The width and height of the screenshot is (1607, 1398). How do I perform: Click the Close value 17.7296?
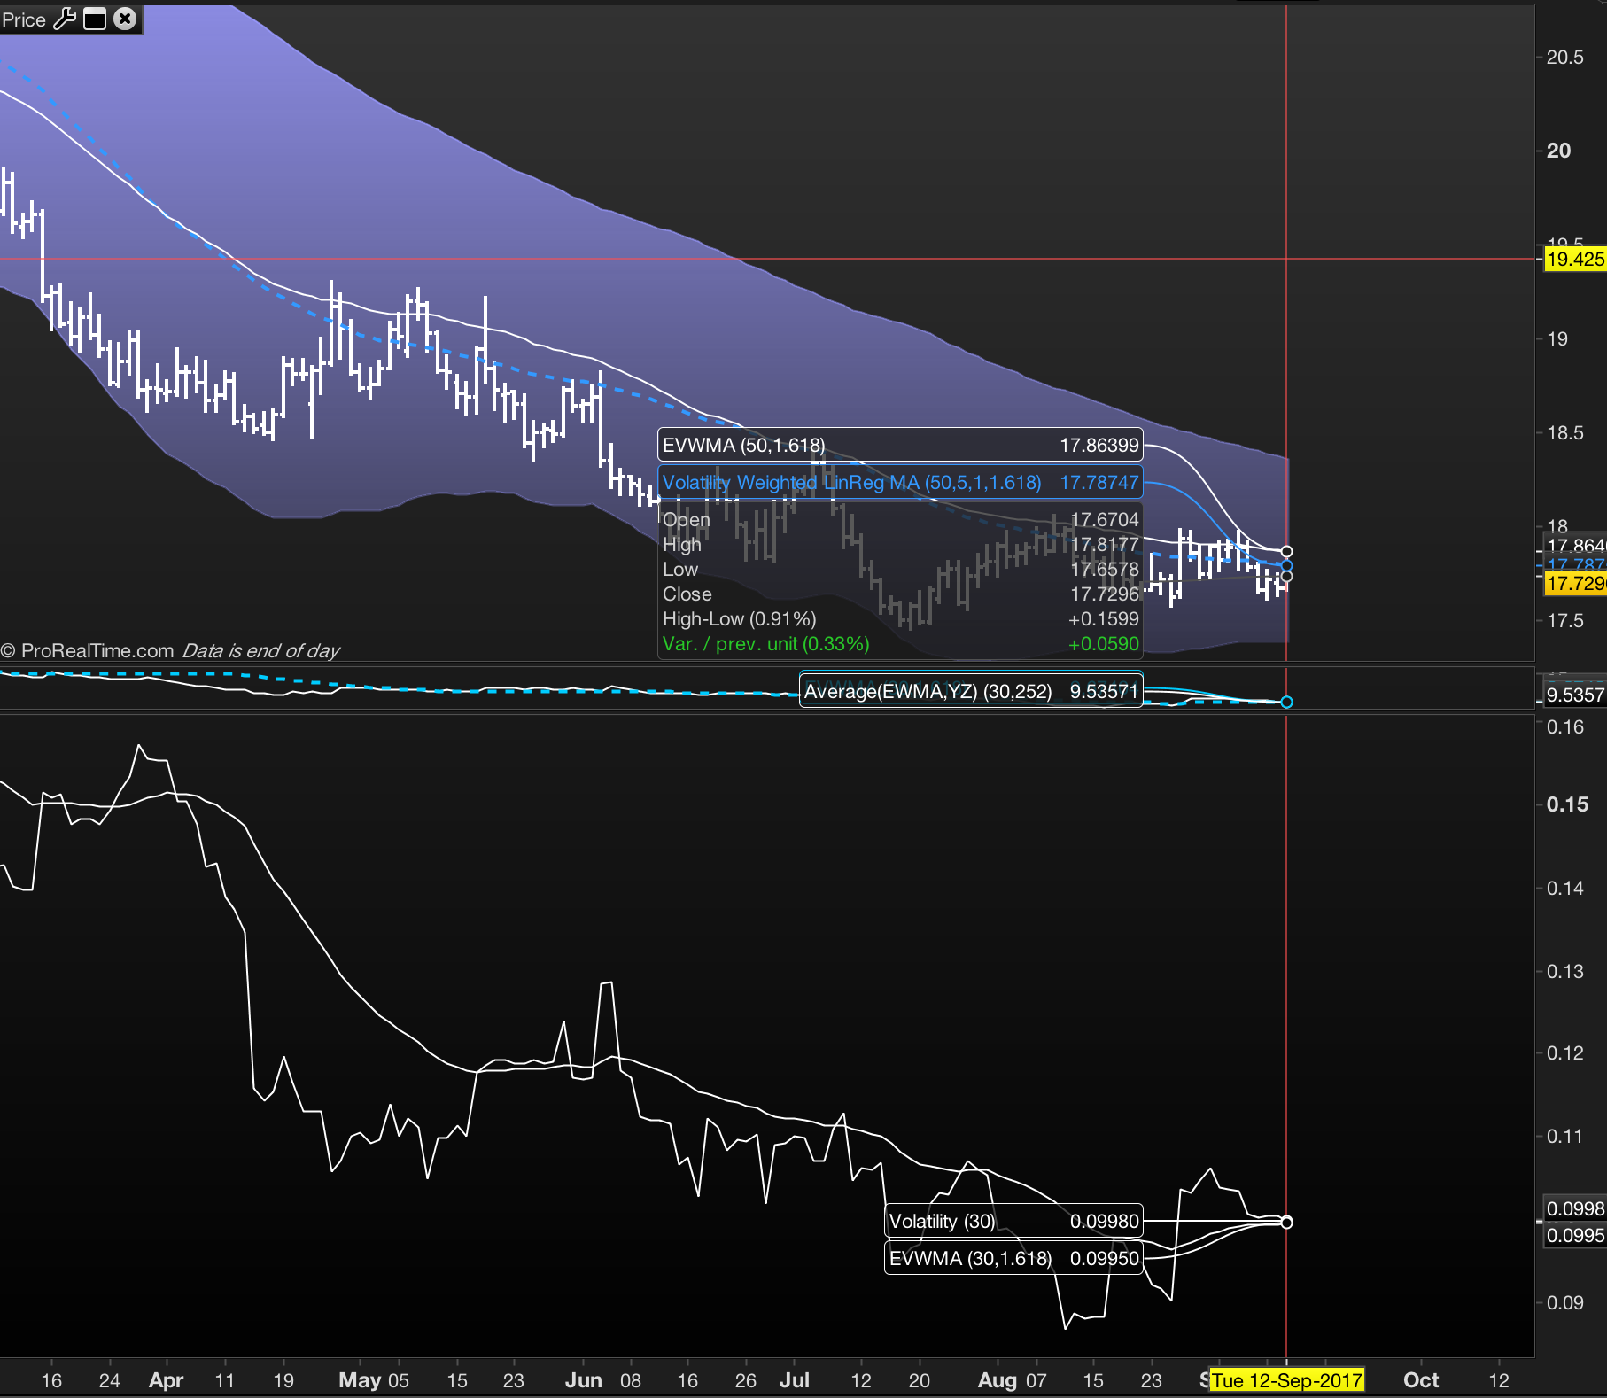pos(1105,594)
